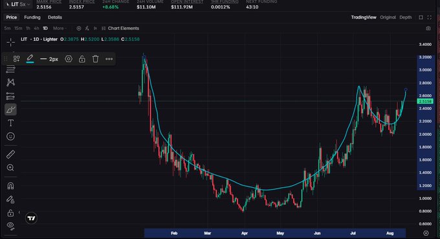Switch chart view to TradingView

coord(364,17)
